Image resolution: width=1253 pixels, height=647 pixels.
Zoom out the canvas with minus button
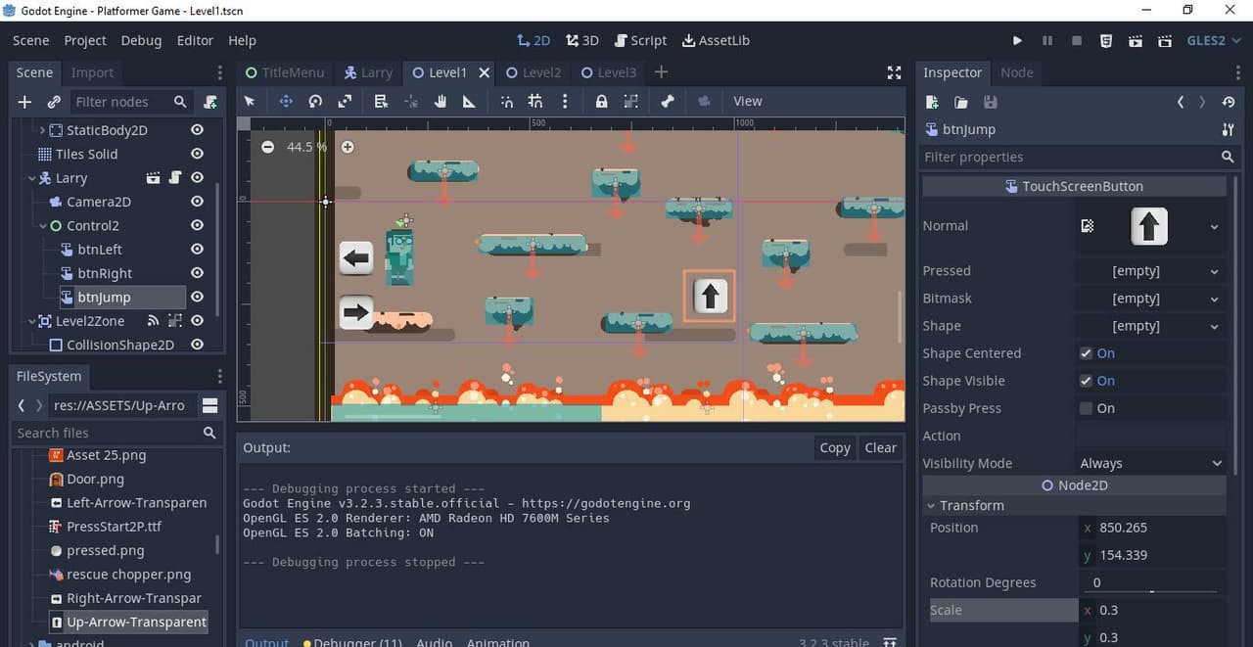267,147
